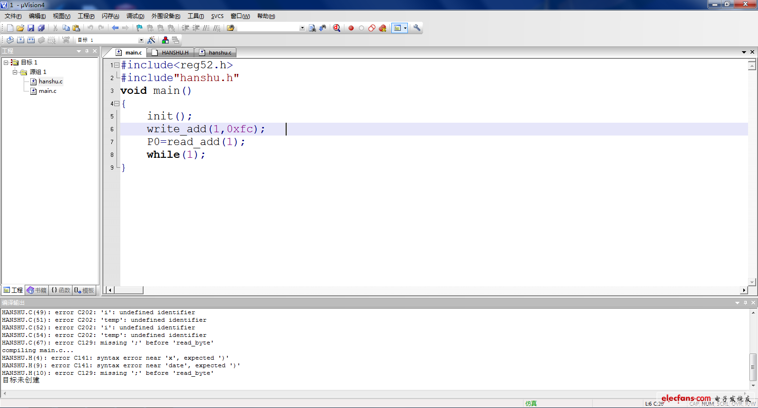Paste from clipboard using the toolbar icon

76,28
